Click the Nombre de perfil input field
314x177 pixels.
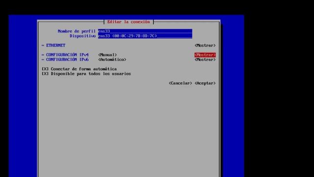click(x=145, y=31)
